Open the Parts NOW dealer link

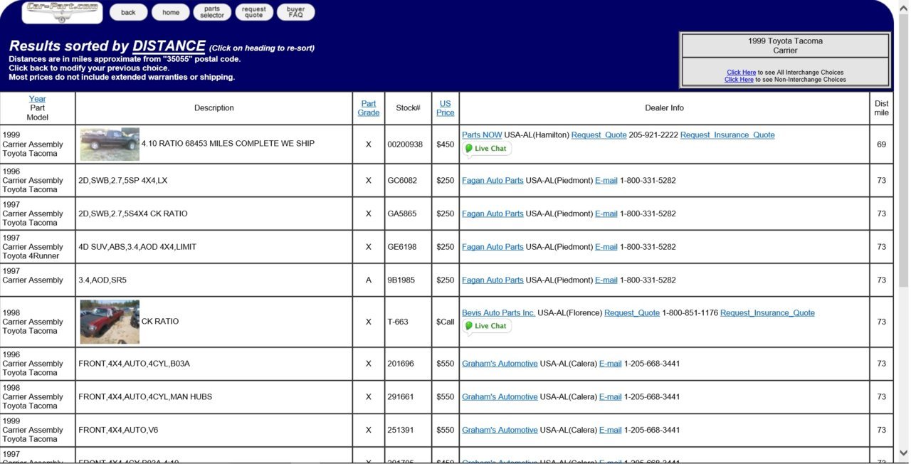tap(482, 135)
